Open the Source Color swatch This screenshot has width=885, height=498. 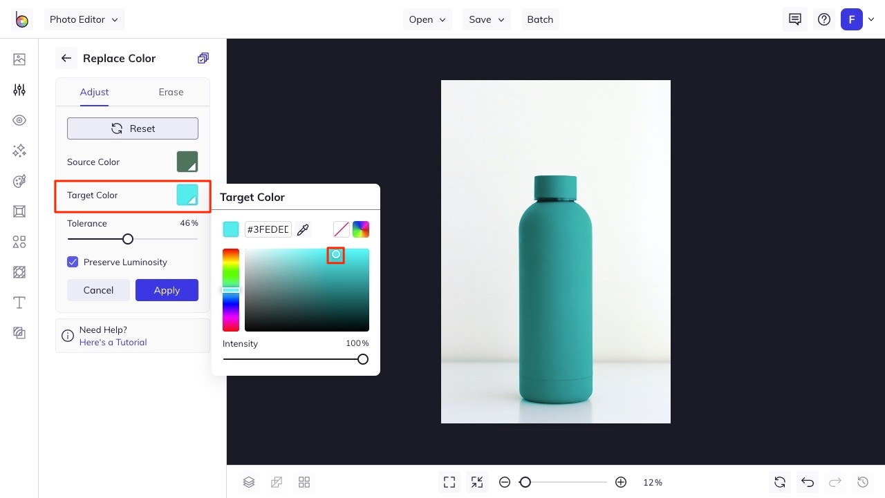click(x=187, y=162)
